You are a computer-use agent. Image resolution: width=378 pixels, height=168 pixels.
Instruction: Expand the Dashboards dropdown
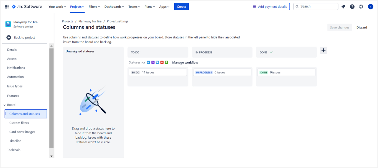pyautogui.click(x=114, y=7)
